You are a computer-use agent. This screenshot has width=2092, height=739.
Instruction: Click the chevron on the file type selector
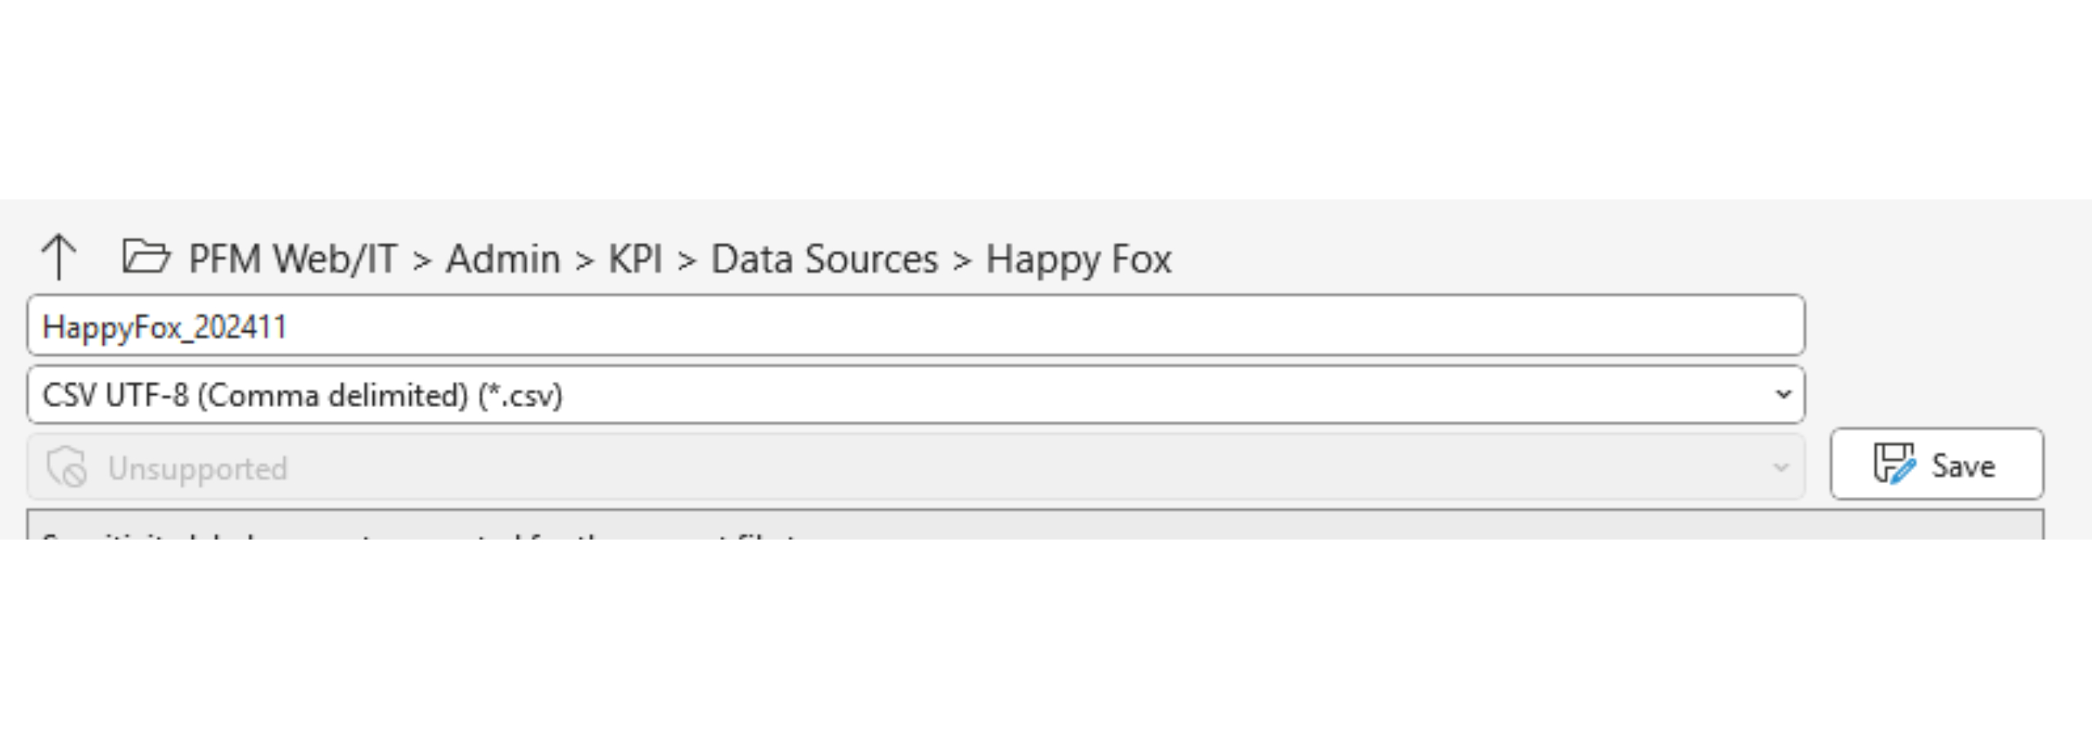pos(1784,395)
